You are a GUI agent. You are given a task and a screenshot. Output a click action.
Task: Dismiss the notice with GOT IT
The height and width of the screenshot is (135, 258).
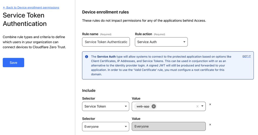pos(246,56)
